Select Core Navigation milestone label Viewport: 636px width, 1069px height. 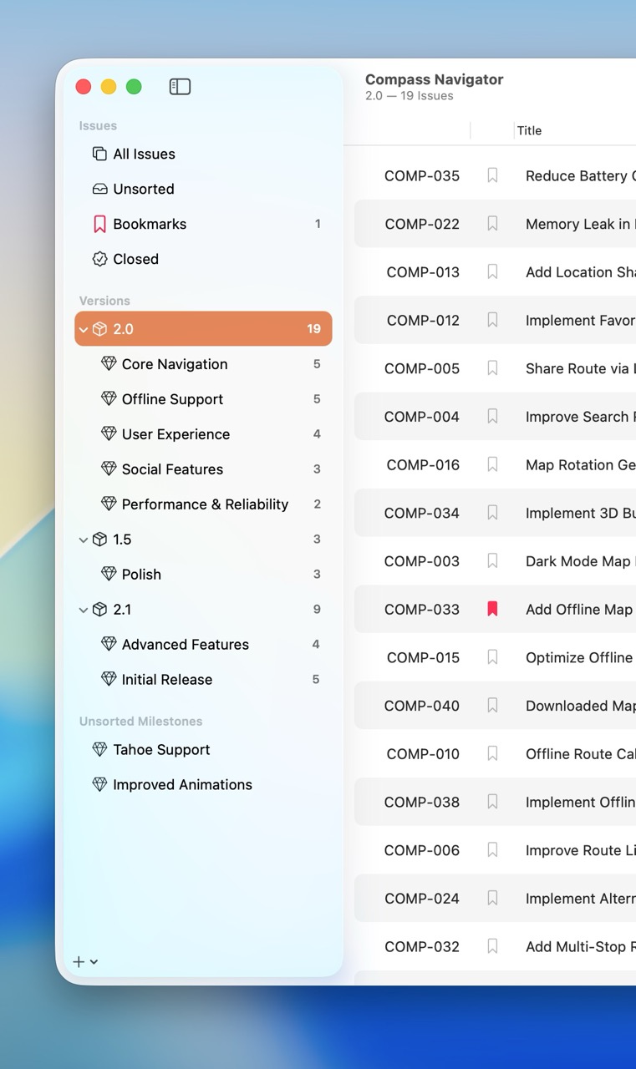tap(175, 364)
